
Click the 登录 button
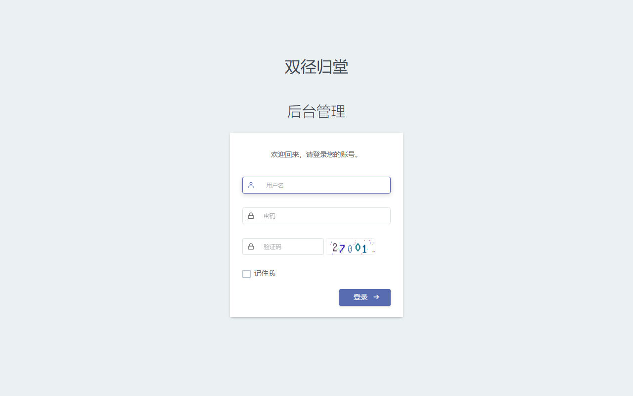(x=365, y=297)
